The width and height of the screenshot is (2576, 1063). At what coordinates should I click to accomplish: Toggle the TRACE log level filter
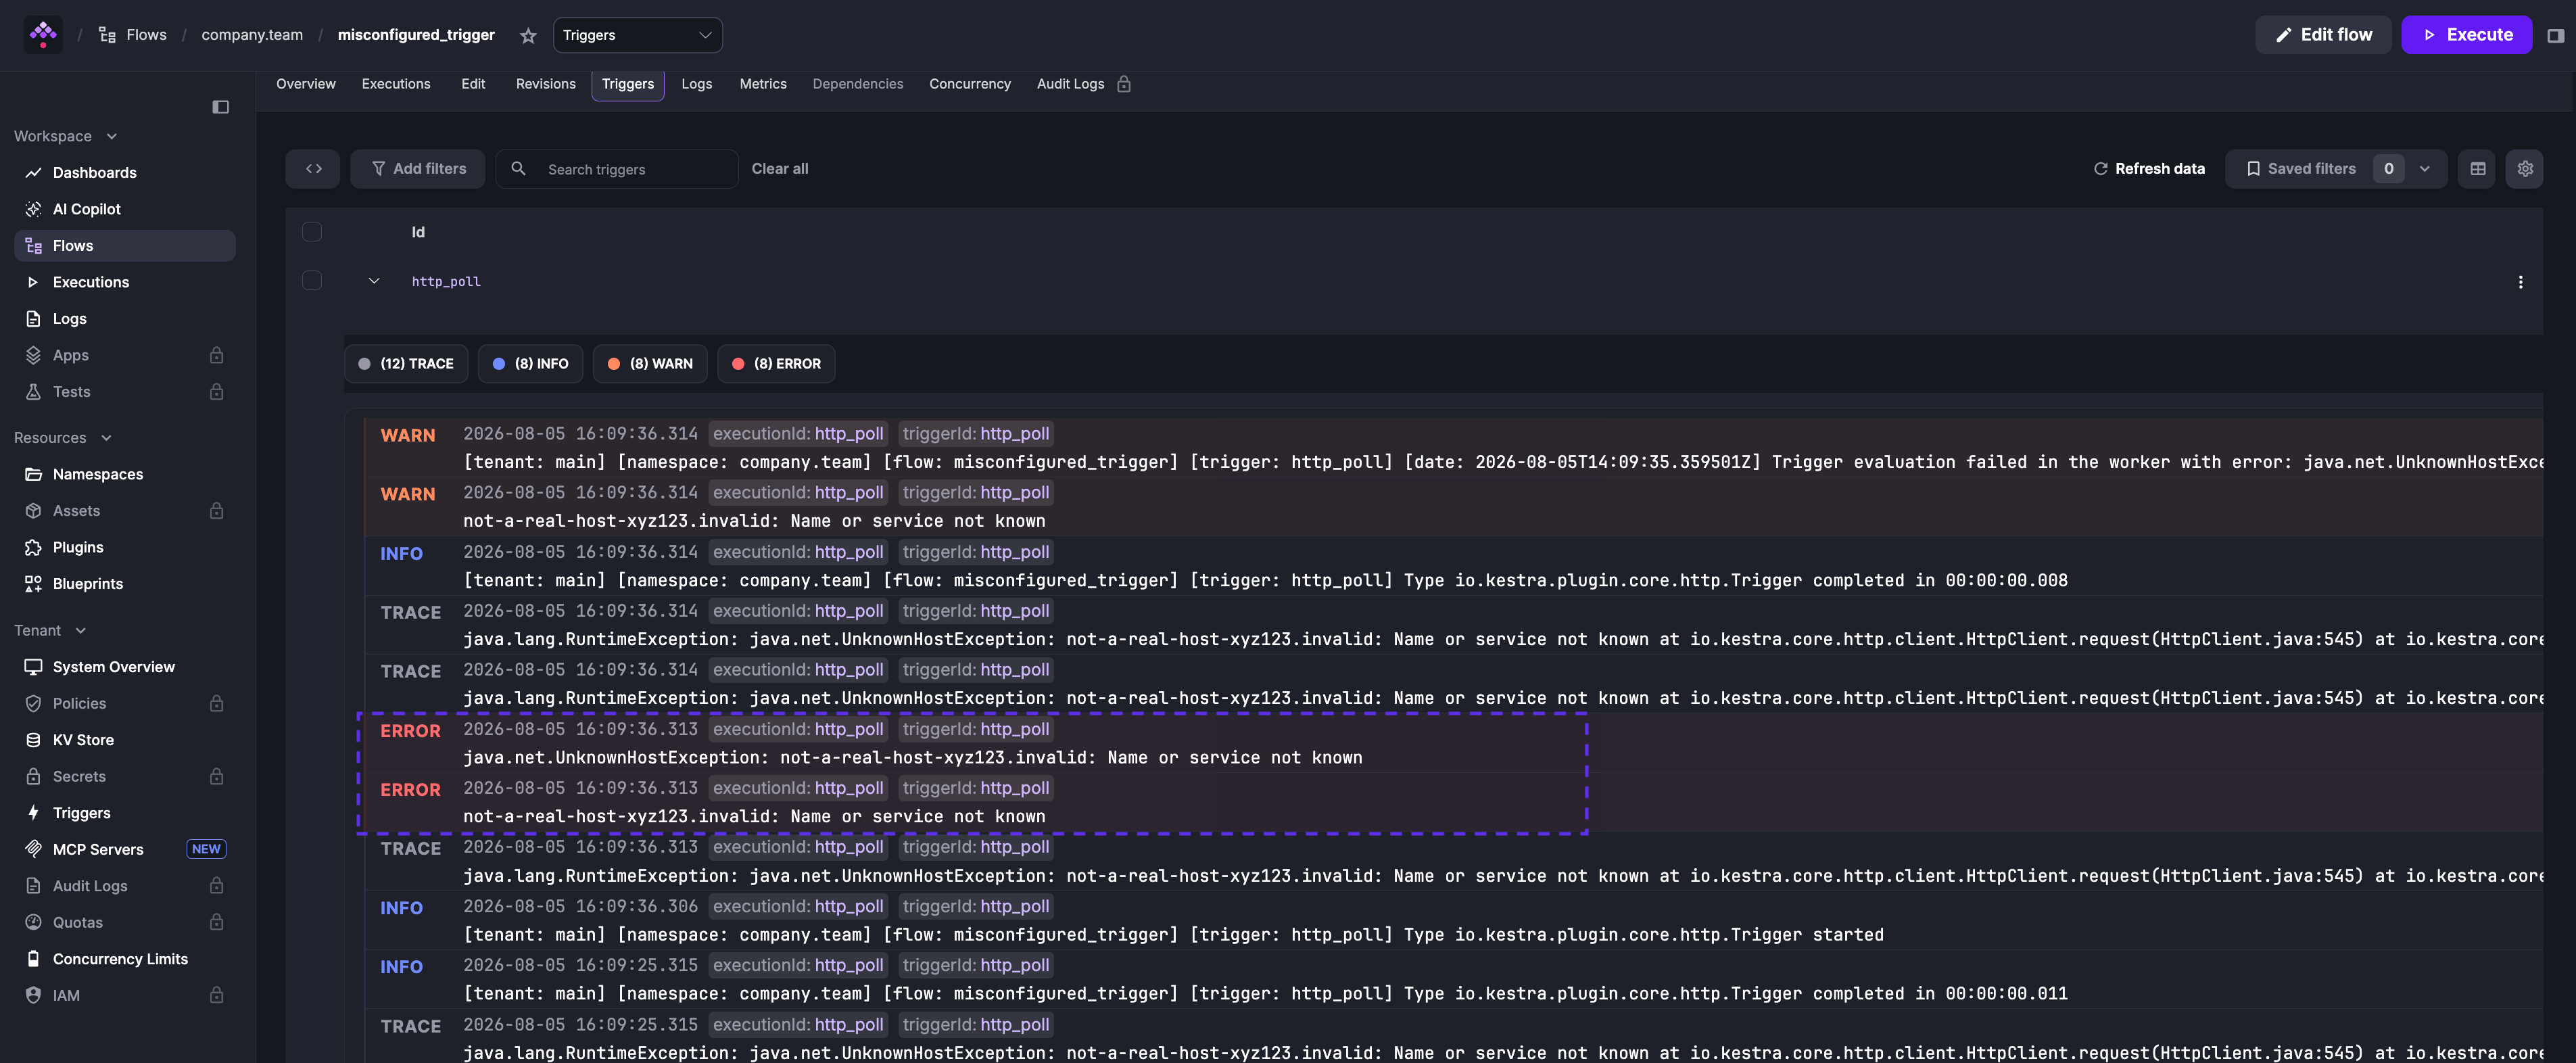(x=406, y=364)
